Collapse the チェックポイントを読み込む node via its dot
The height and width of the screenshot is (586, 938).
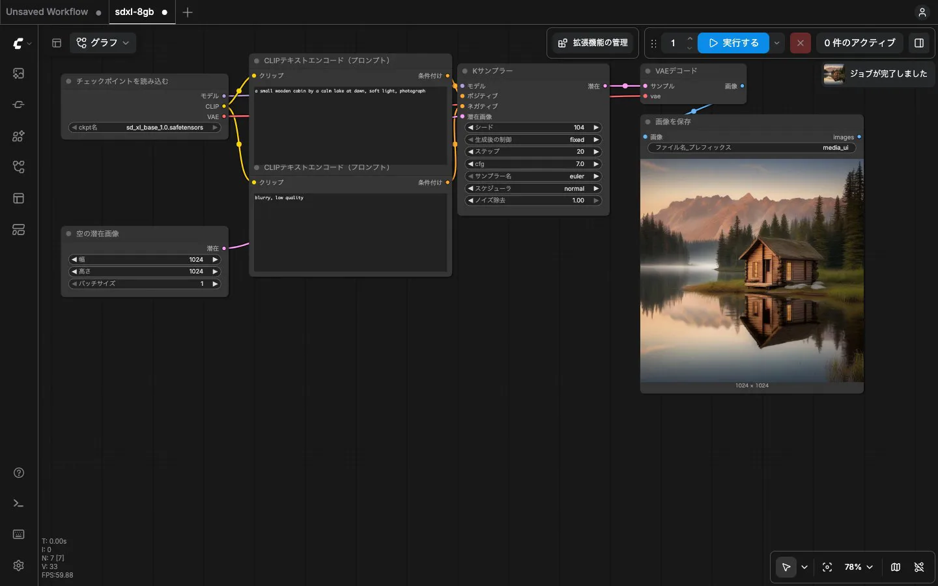68,81
